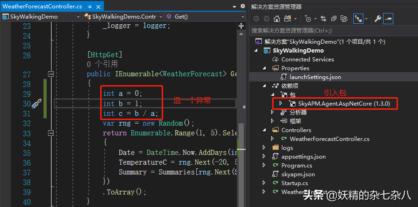Select SkyAPM.Agent.AspNetCore (1.3.0) package
Viewport: 418px width, 207px height.
tap(344, 103)
